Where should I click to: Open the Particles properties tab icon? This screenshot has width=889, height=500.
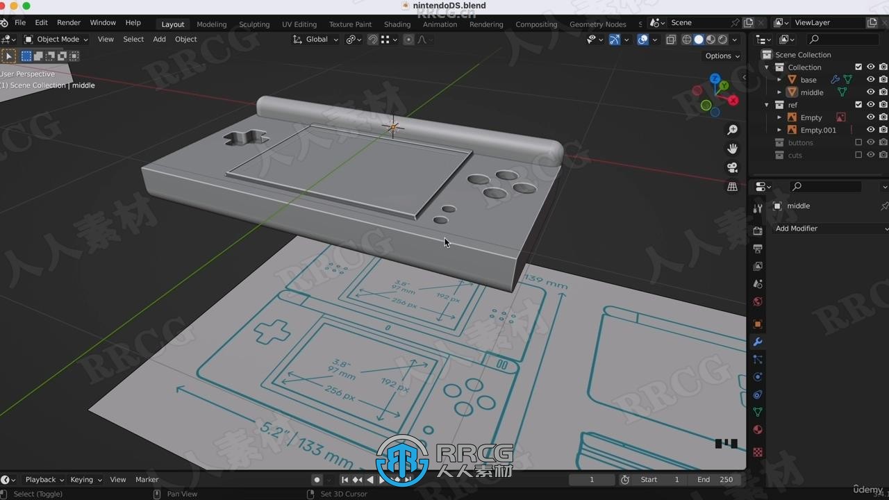pos(758,360)
